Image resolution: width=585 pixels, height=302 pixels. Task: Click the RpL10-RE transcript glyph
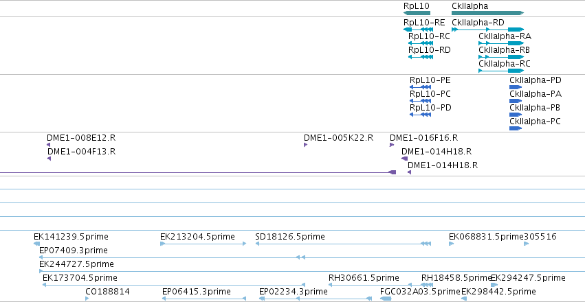tap(418, 30)
